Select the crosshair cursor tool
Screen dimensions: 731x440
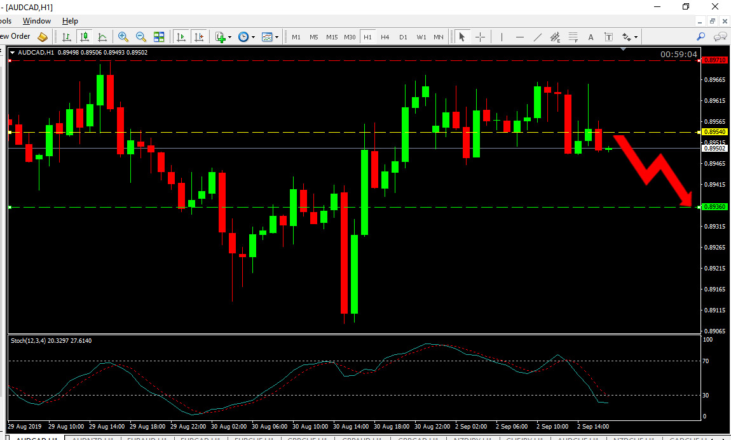[480, 37]
